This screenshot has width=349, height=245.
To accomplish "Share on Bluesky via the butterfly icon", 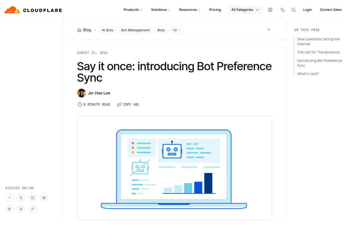I will pyautogui.click(x=44, y=198).
